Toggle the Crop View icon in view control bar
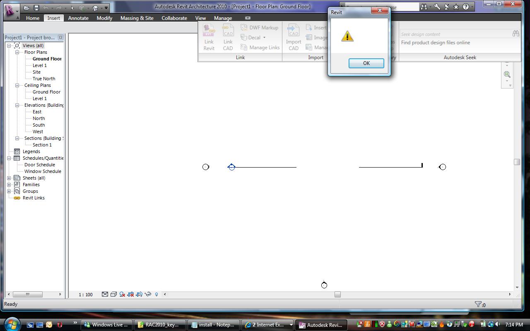This screenshot has width=530, height=331. pos(130,294)
